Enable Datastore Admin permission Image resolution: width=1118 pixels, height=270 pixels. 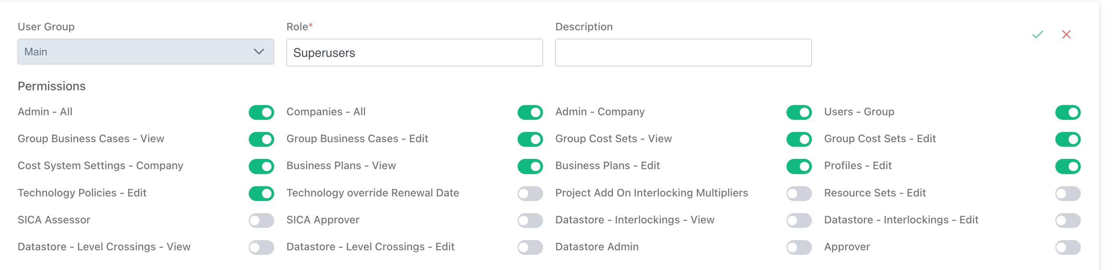[x=799, y=247]
